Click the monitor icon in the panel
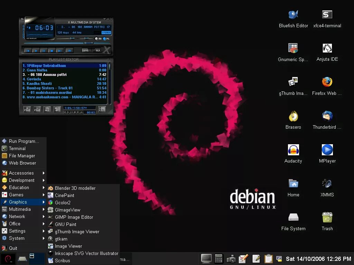The height and width of the screenshot is (265, 354). 206,259
